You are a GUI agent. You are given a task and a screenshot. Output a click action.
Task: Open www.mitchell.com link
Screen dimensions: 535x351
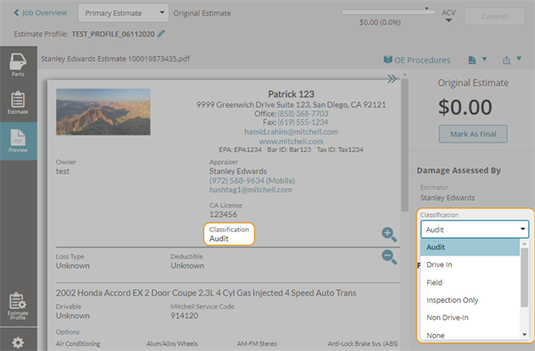[291, 141]
